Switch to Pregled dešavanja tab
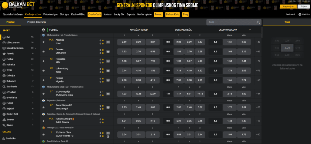311x144 pixels. pyautogui.click(x=37, y=22)
